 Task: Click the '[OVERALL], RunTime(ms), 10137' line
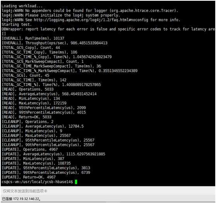click(33, 38)
